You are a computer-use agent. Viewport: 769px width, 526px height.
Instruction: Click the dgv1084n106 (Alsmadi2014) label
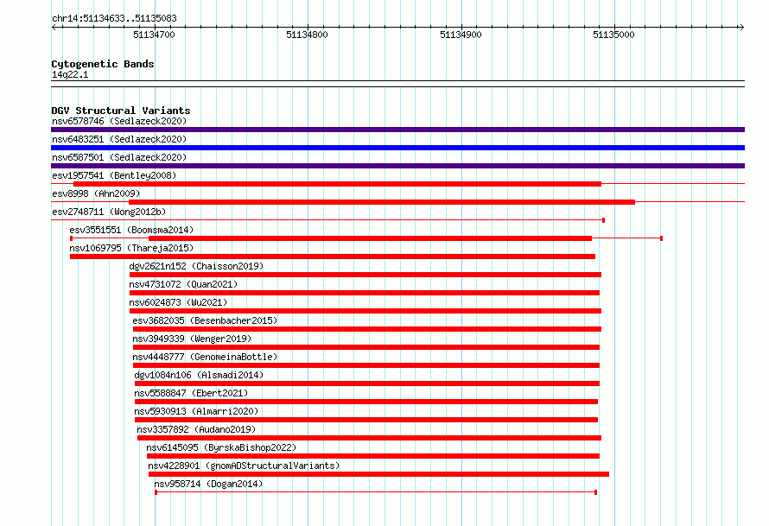[x=199, y=375]
